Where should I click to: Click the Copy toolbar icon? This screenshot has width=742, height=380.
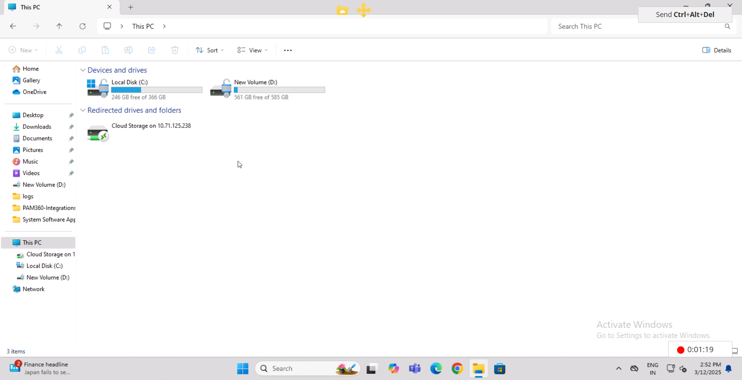tap(82, 50)
